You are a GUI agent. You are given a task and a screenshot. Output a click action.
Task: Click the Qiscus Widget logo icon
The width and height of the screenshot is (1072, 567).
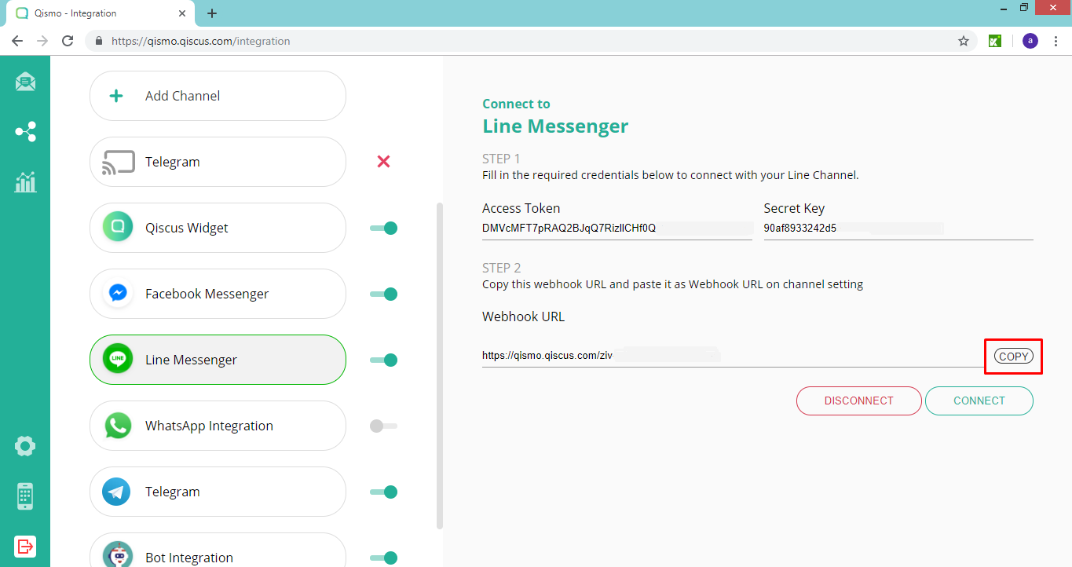[x=117, y=228]
